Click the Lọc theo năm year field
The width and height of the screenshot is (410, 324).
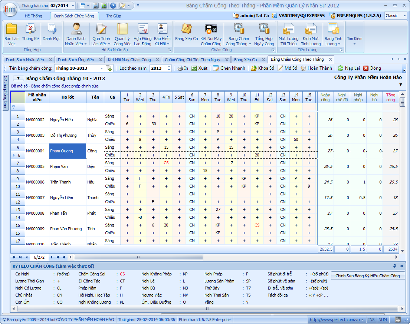(x=158, y=68)
